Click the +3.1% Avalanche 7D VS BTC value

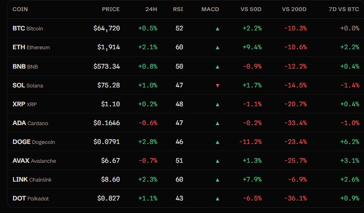[350, 160]
